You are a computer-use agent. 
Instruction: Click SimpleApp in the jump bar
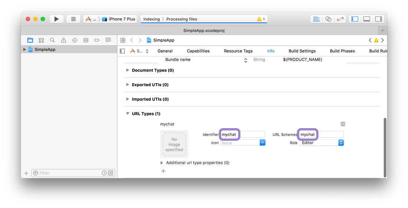[161, 40]
